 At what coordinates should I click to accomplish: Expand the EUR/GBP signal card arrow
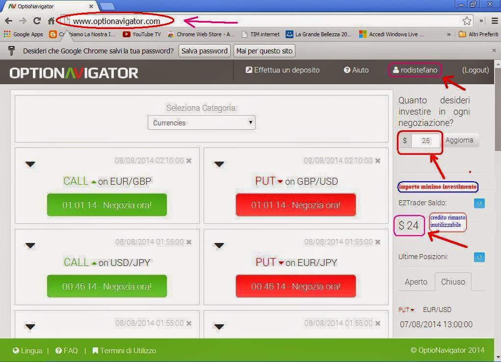click(30, 164)
